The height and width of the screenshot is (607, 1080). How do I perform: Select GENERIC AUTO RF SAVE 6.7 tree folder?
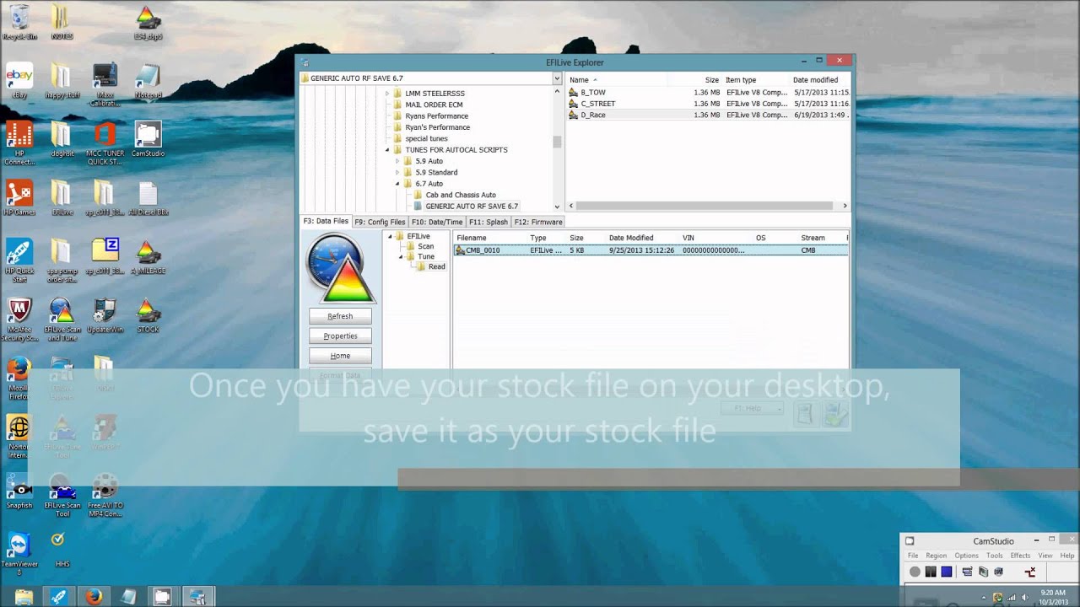472,207
